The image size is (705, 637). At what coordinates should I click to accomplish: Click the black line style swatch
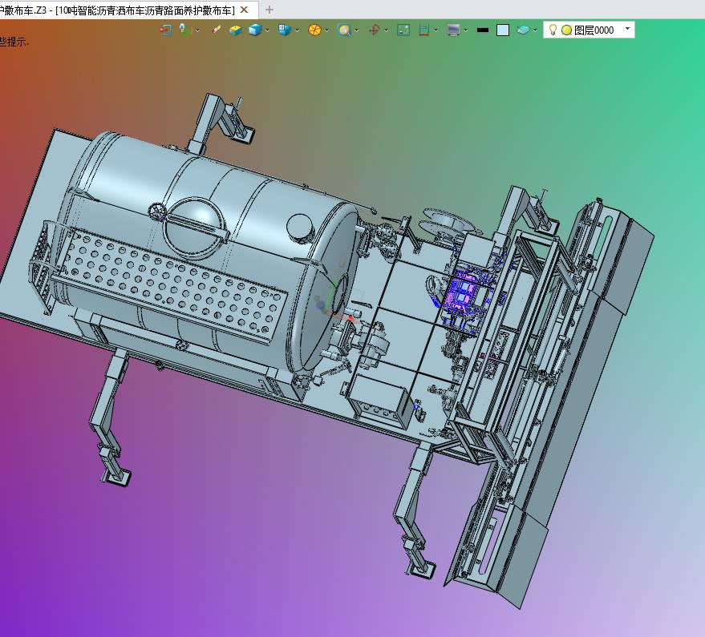point(482,30)
